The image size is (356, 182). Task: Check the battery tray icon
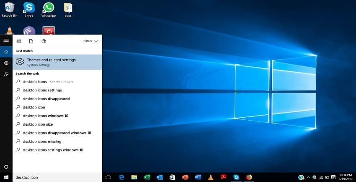pyautogui.click(x=327, y=177)
